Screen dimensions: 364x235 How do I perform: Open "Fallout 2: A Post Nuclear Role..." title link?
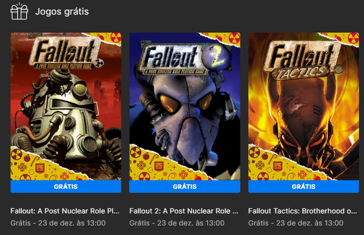(184, 211)
